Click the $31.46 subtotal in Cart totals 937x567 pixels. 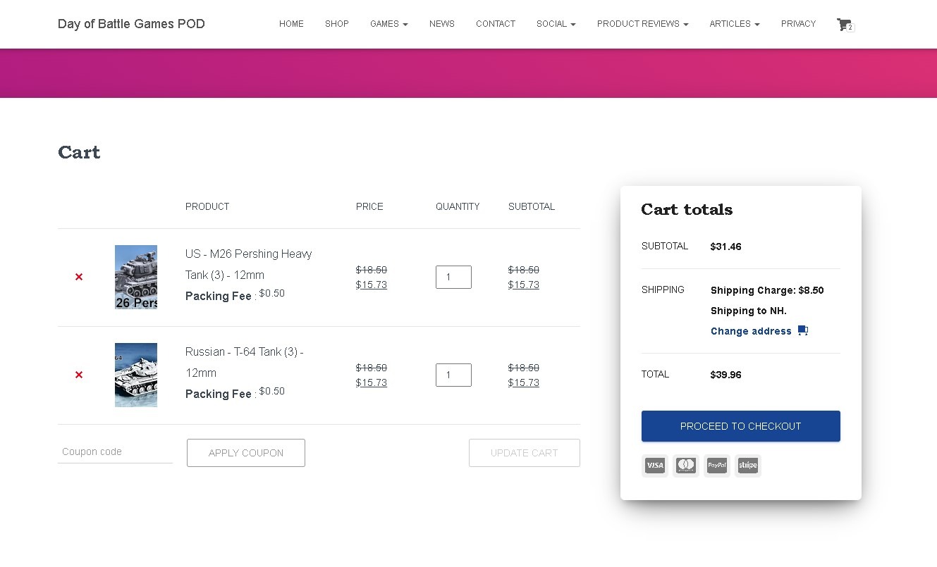tap(726, 247)
